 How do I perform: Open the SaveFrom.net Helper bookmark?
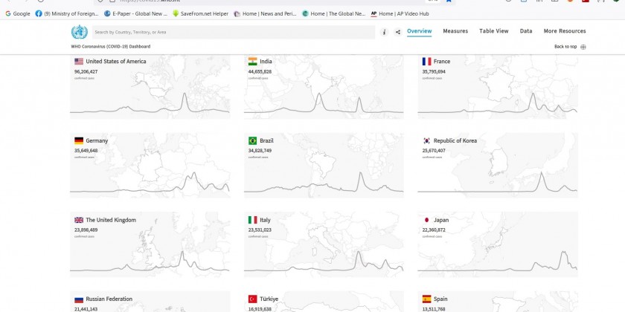click(x=199, y=13)
